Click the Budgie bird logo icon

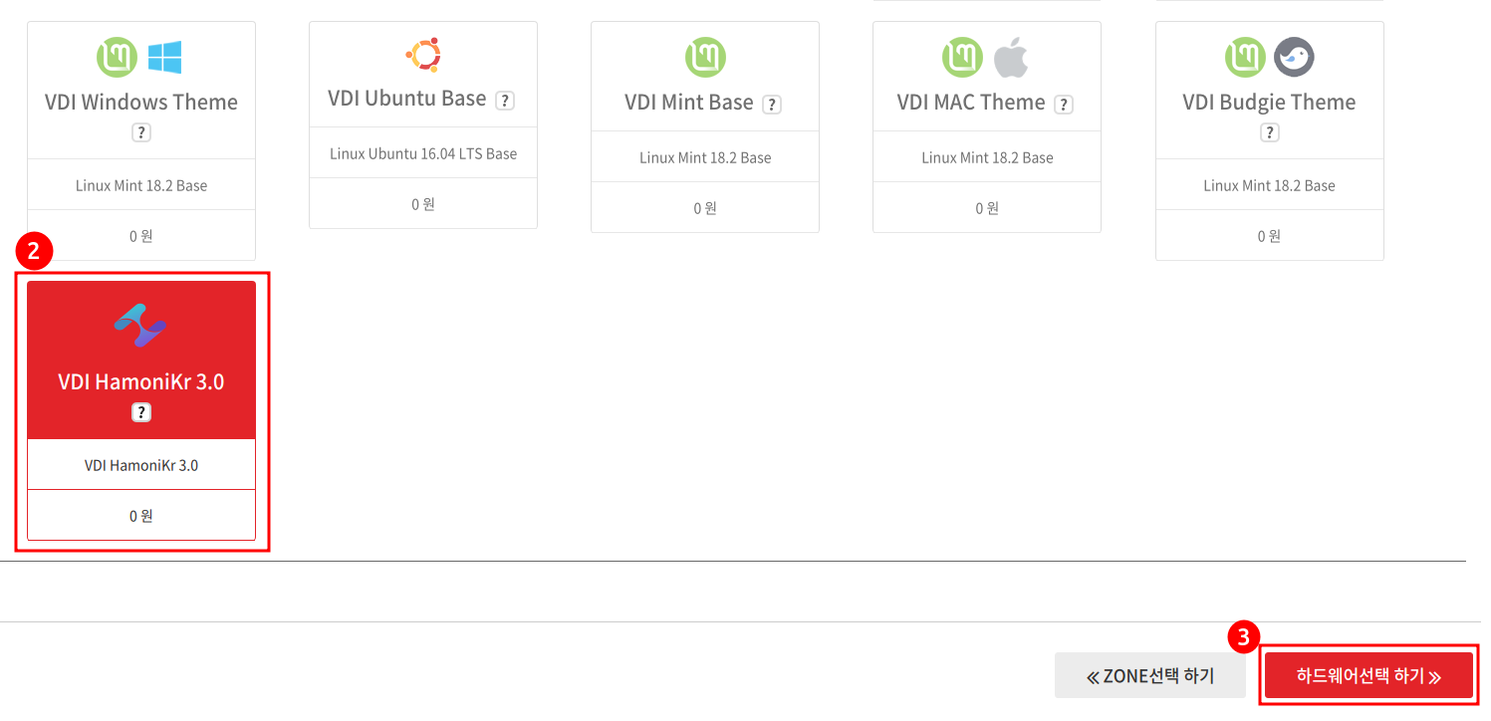1294,57
